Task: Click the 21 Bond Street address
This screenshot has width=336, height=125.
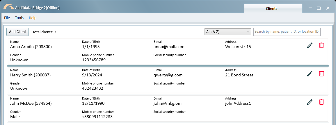Action: pos(239,75)
